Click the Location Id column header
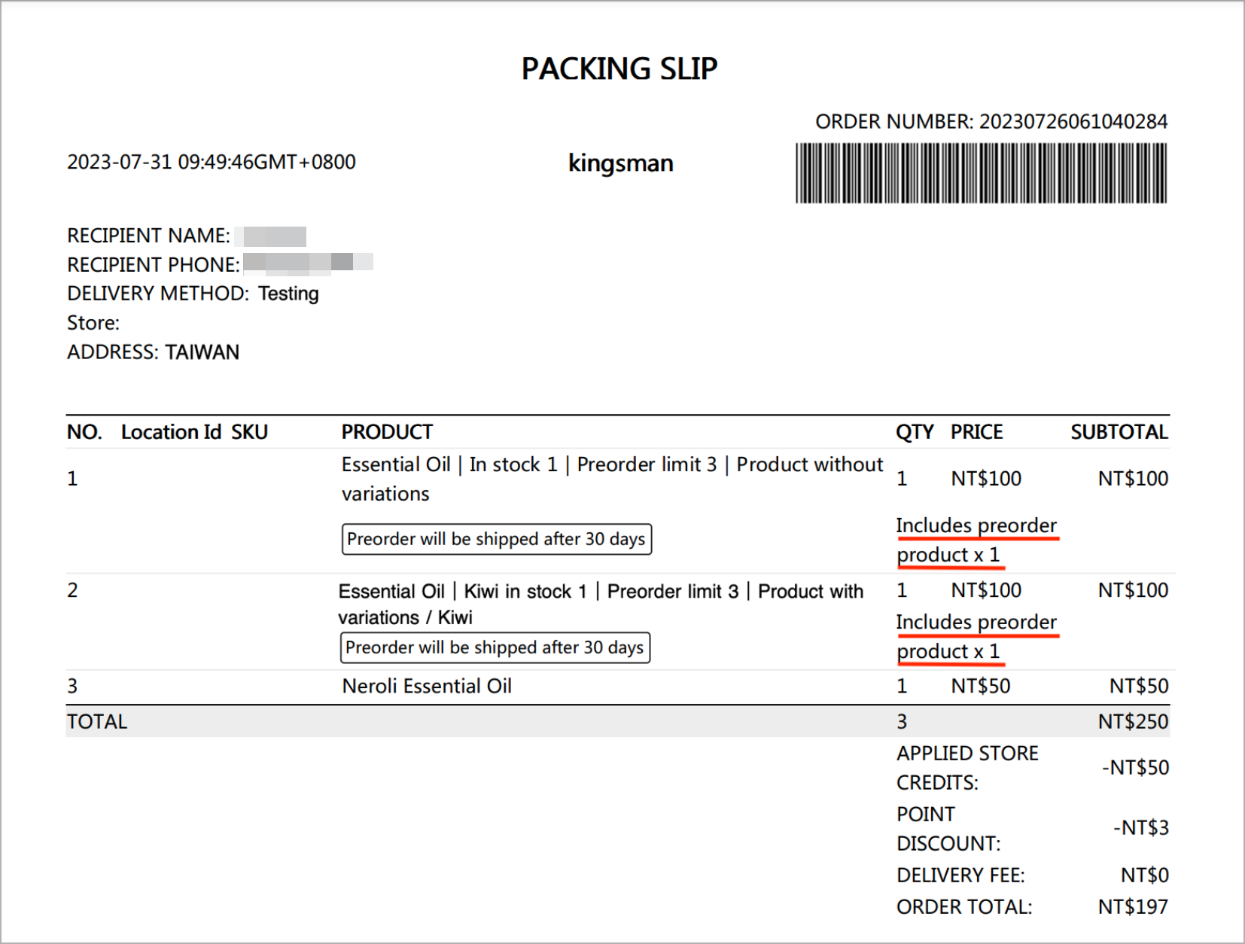 click(x=171, y=432)
